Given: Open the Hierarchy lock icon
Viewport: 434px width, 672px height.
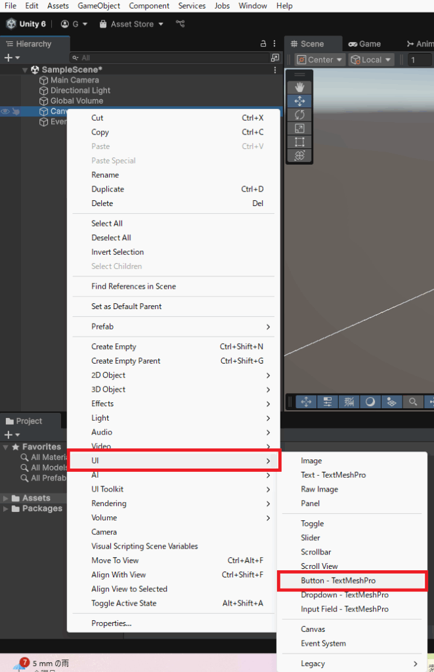Looking at the screenshot, I should (x=263, y=44).
